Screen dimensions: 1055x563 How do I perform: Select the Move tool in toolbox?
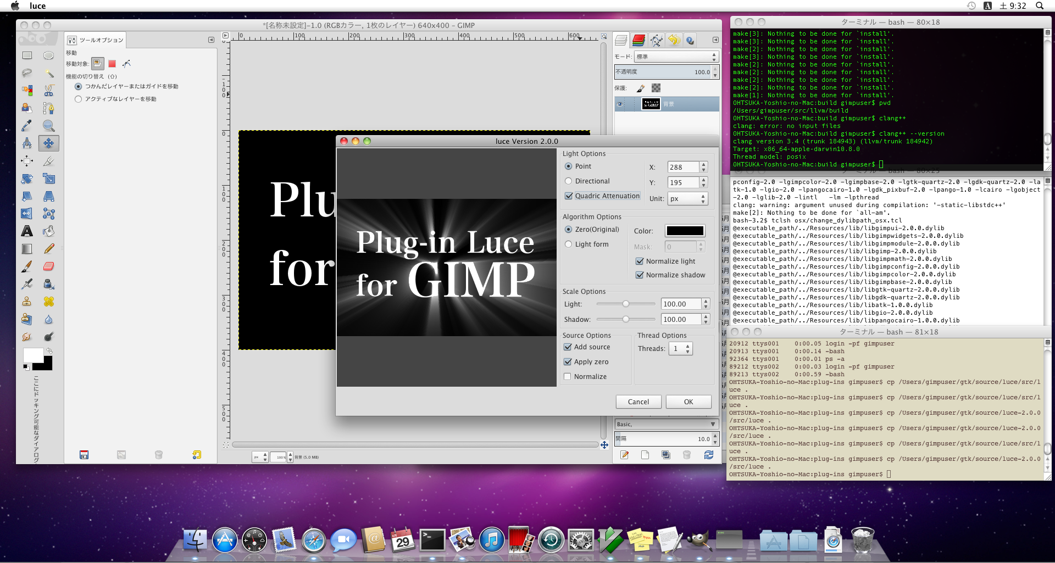pyautogui.click(x=48, y=143)
